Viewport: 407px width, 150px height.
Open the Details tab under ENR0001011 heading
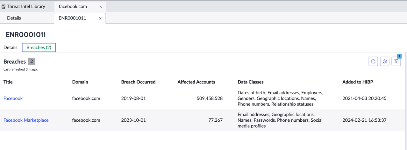[x=11, y=47]
